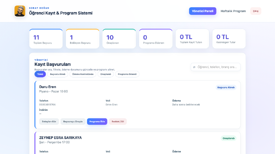Click the Toplam Kayıt Tutarı card
275x154 pixels.
[192, 39]
